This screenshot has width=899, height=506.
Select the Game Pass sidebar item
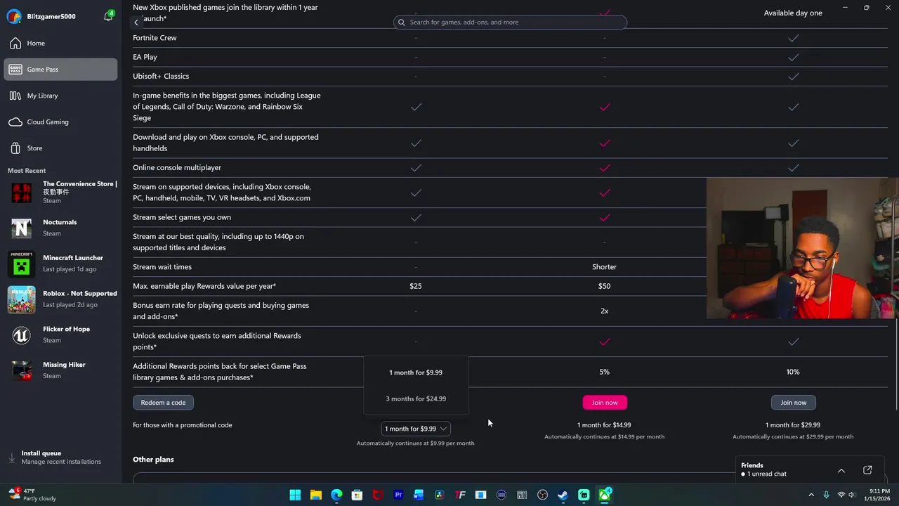(60, 70)
